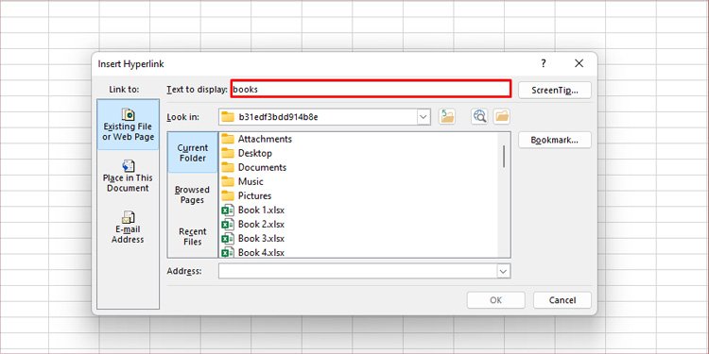Screen dimensions: 709x354
Task: Select the Book 4.xlsx file
Action: 252,252
